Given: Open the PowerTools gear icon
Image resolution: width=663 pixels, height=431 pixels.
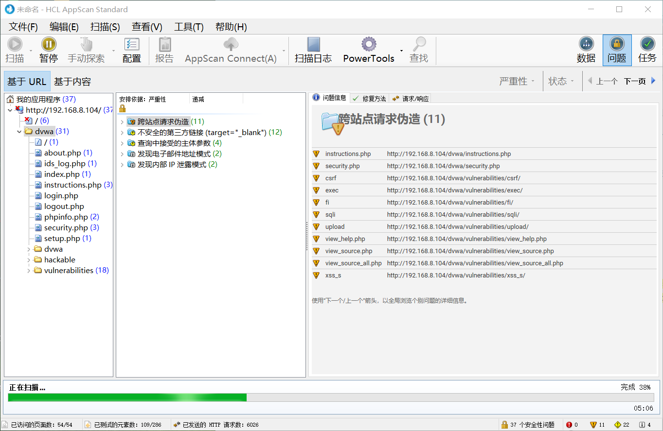Looking at the screenshot, I should [369, 44].
